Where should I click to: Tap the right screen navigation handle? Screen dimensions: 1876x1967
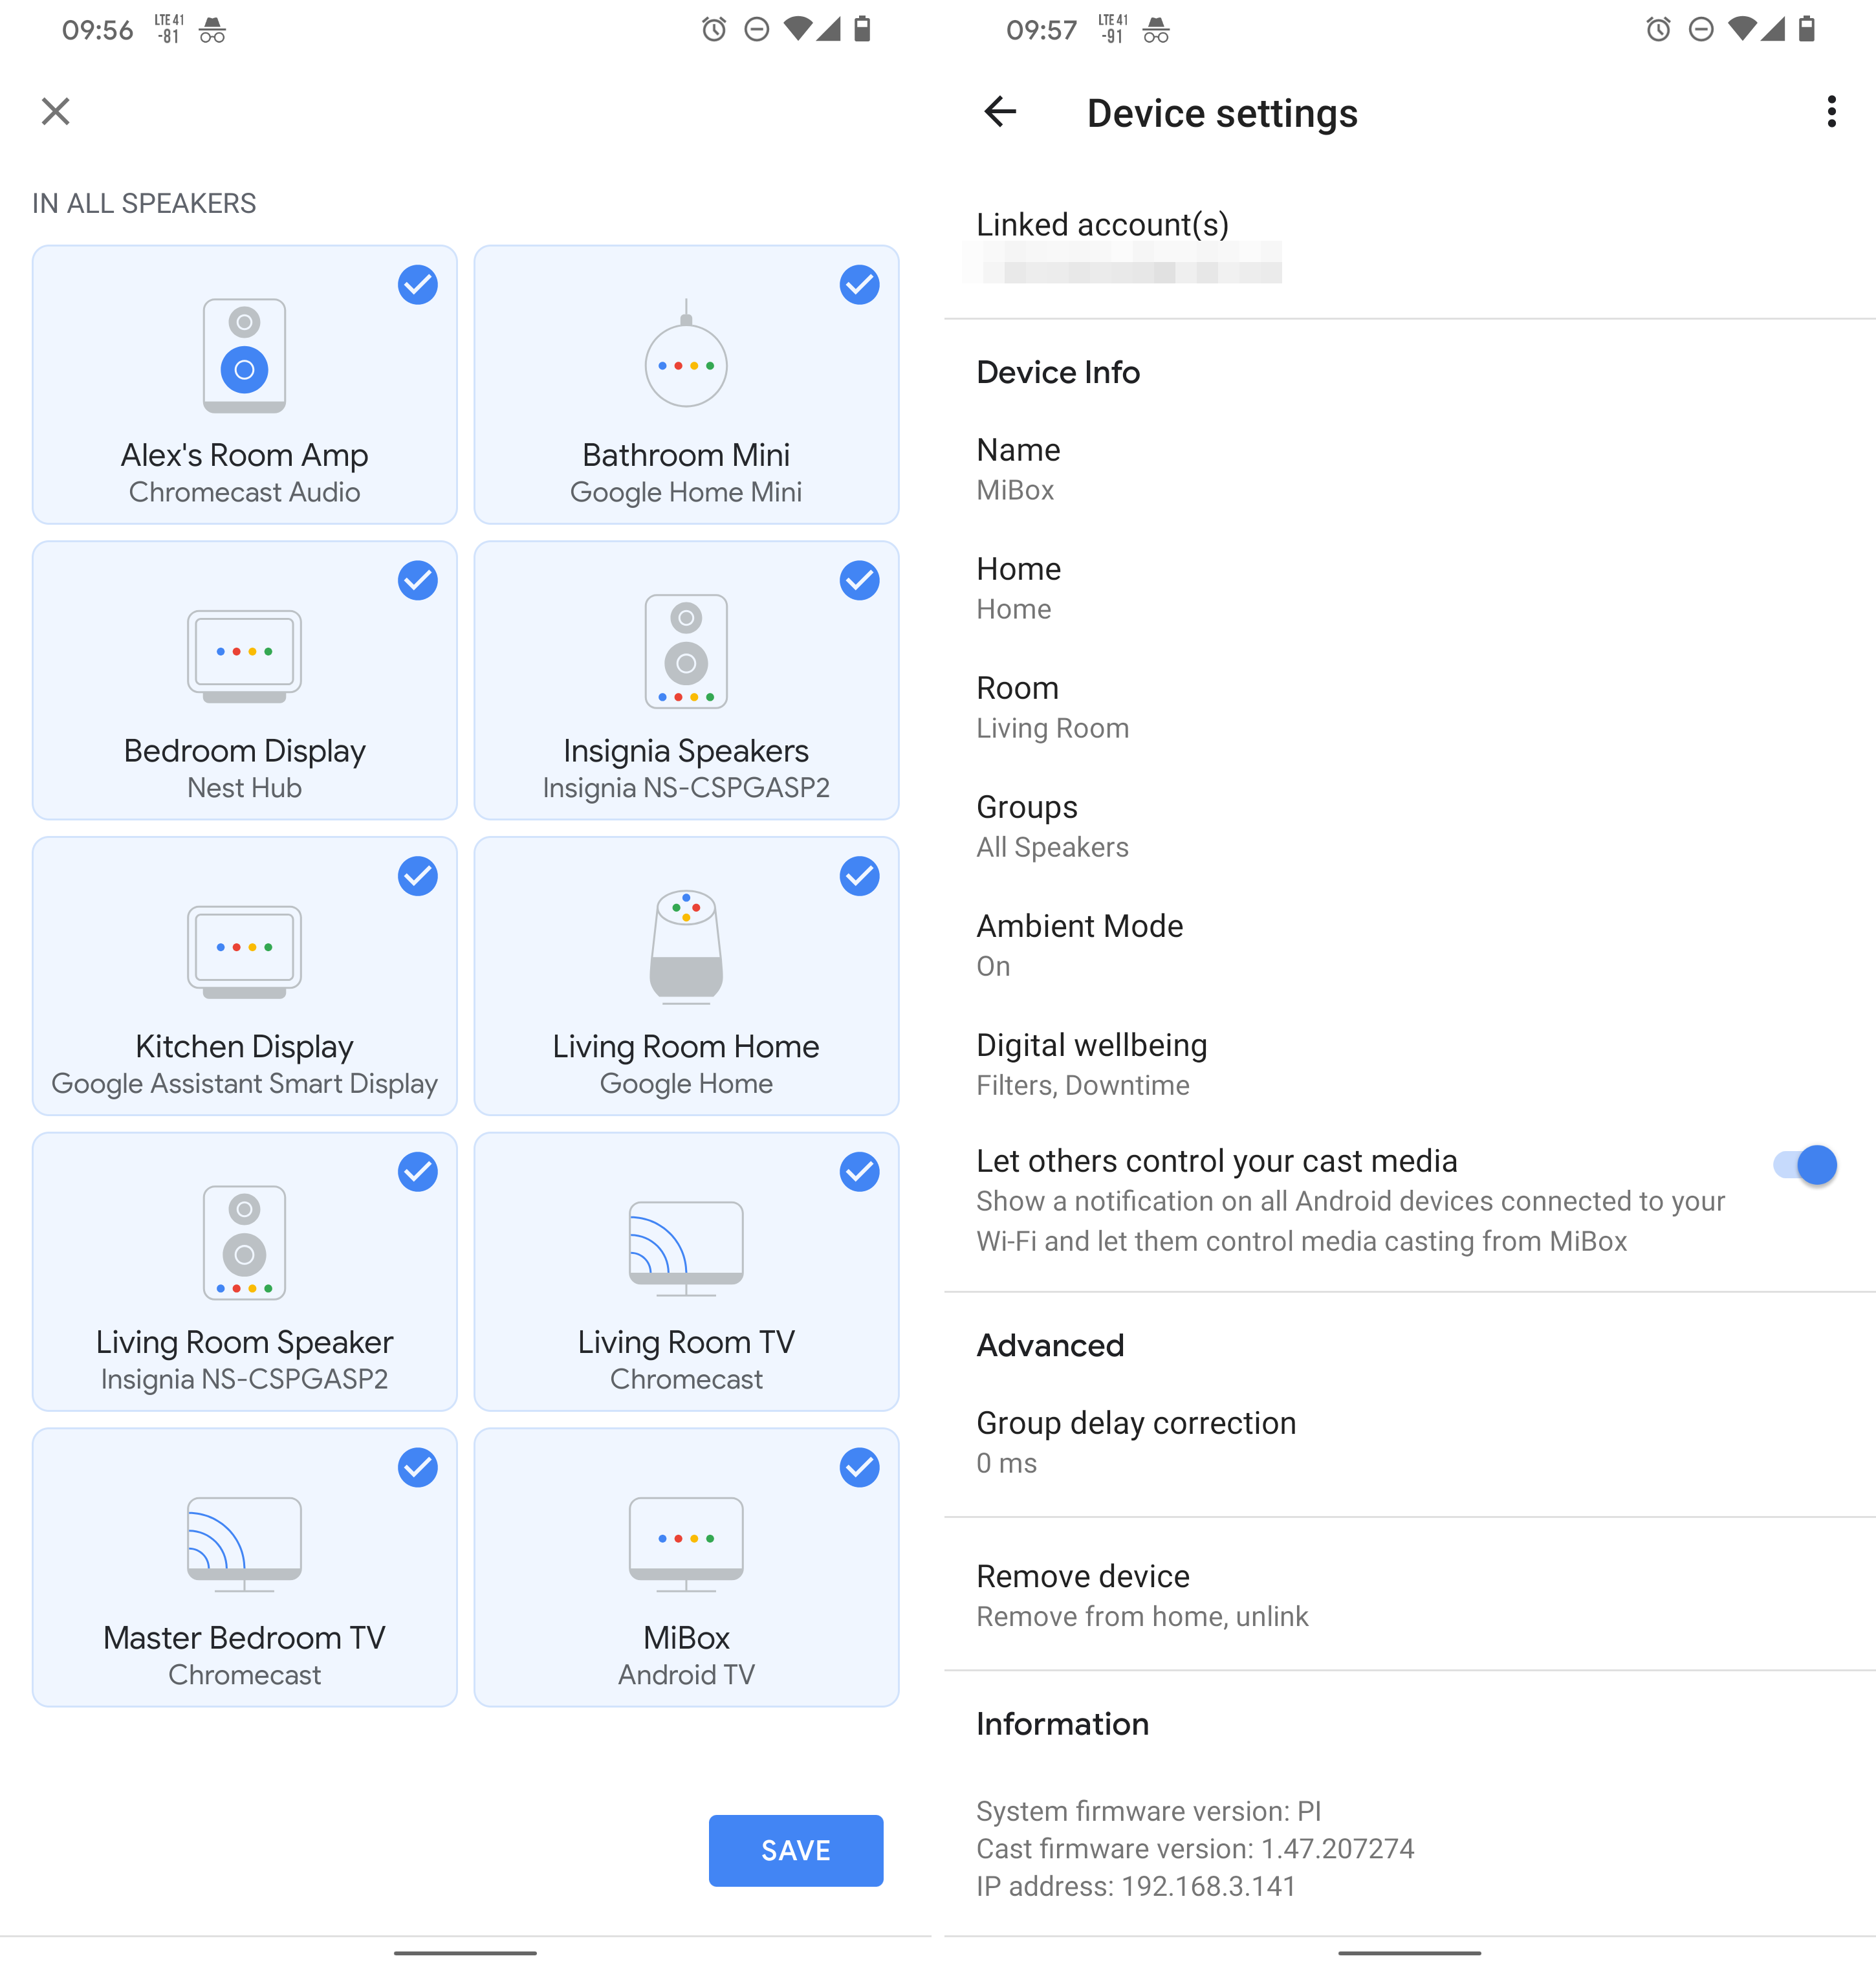[1410, 1952]
